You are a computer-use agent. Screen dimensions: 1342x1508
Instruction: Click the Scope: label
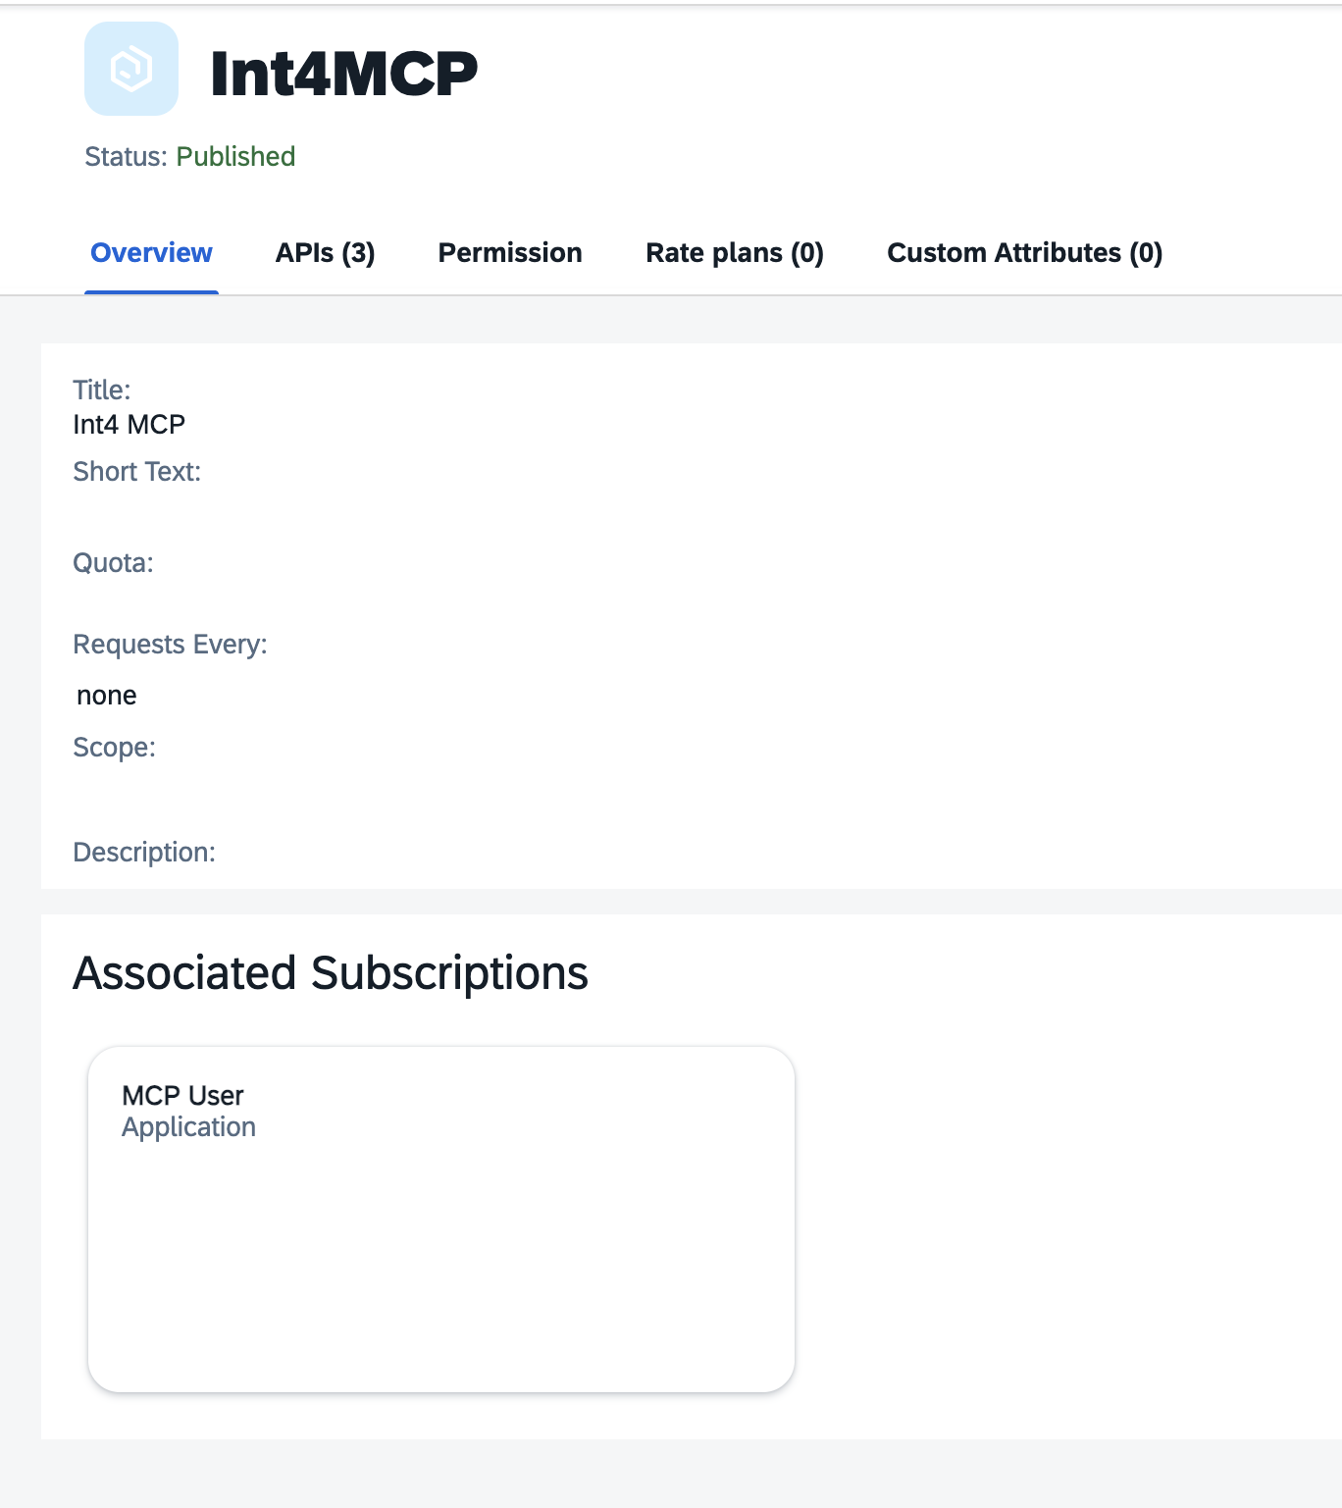click(115, 748)
